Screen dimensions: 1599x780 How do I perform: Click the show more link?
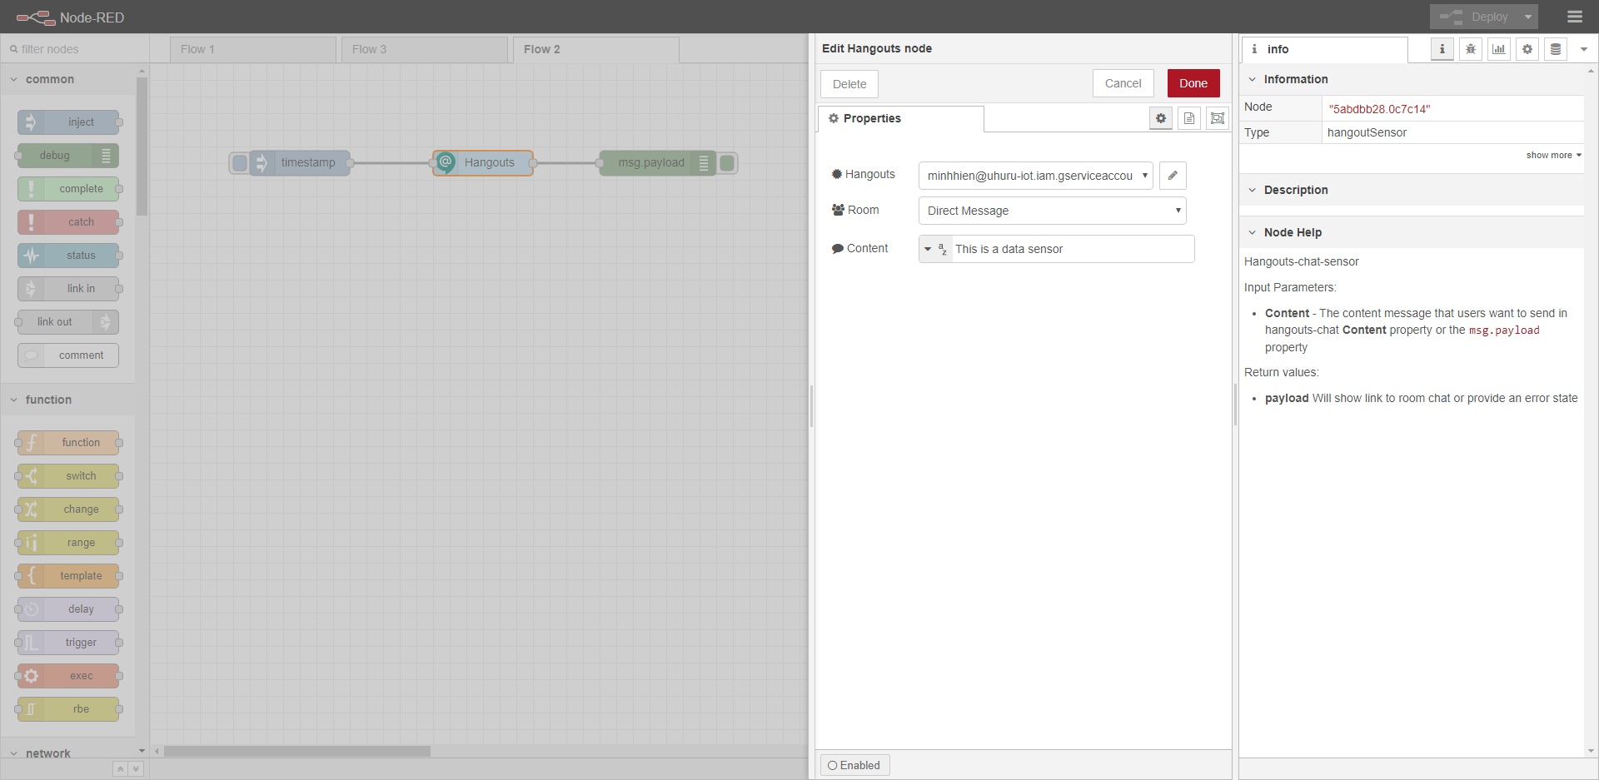point(1553,155)
